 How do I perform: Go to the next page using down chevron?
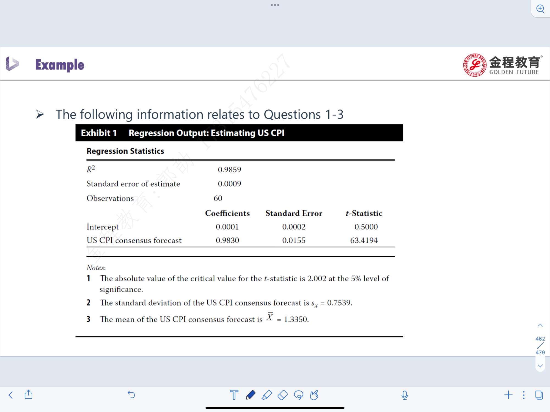[x=540, y=366]
